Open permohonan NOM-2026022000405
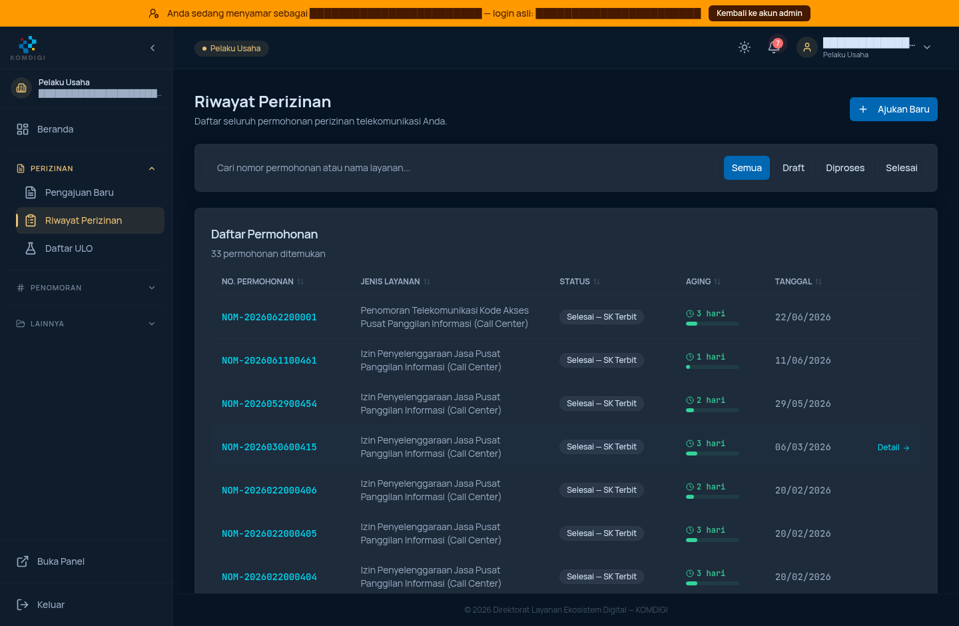 (269, 533)
